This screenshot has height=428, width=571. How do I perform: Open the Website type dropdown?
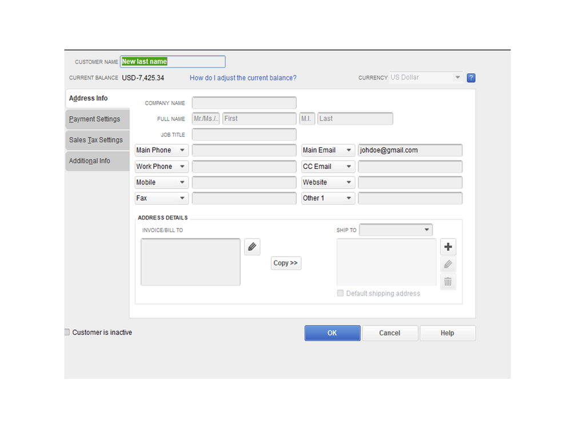pos(328,182)
